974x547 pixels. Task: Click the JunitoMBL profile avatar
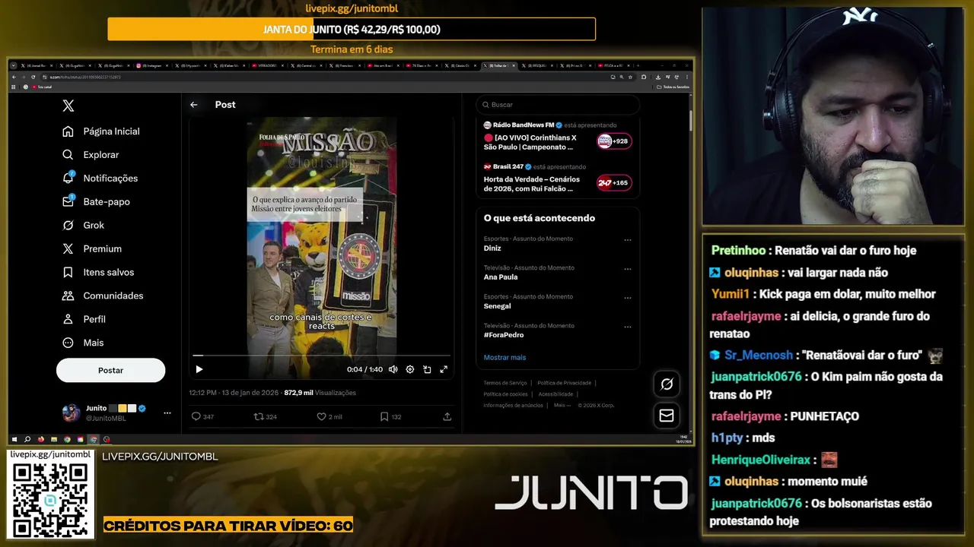(x=71, y=413)
